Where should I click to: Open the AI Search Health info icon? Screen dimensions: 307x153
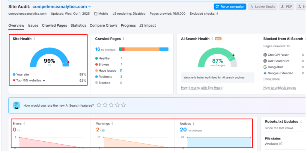point(212,39)
